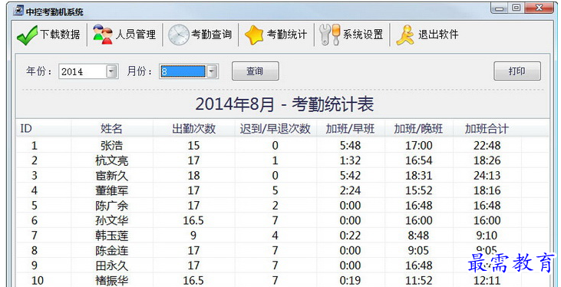Click the green checkmark download data icon
The height and width of the screenshot is (287, 561).
pyautogui.click(x=27, y=35)
